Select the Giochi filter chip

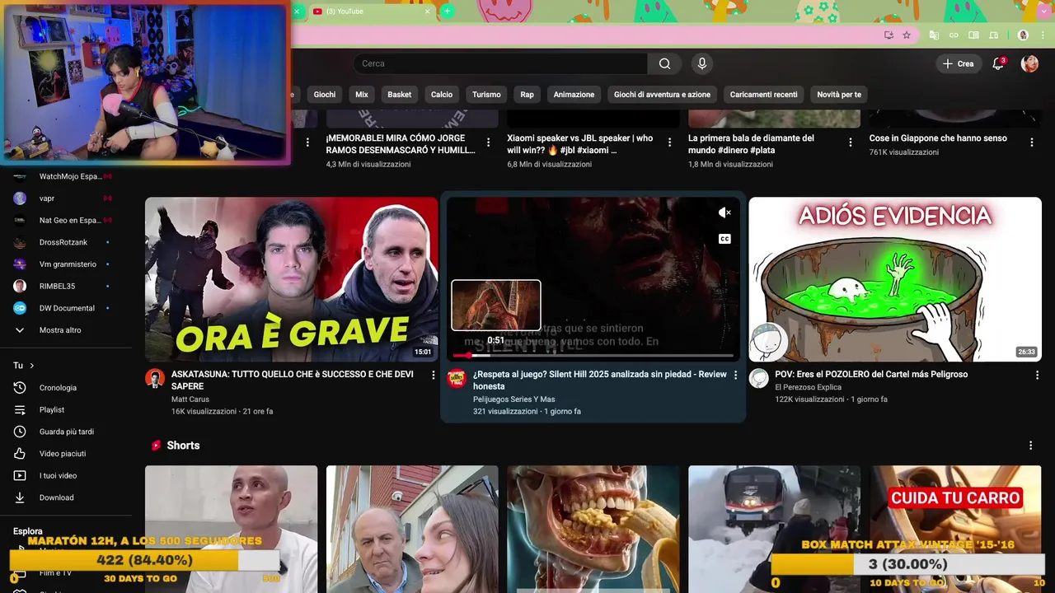324,95
